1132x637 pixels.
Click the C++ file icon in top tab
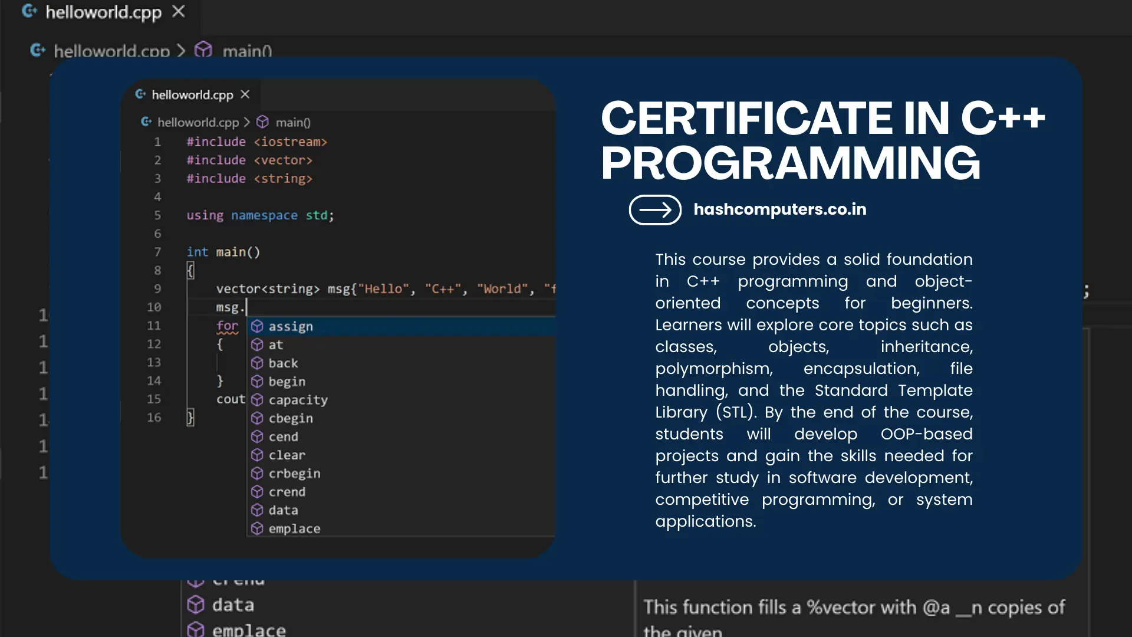click(29, 11)
